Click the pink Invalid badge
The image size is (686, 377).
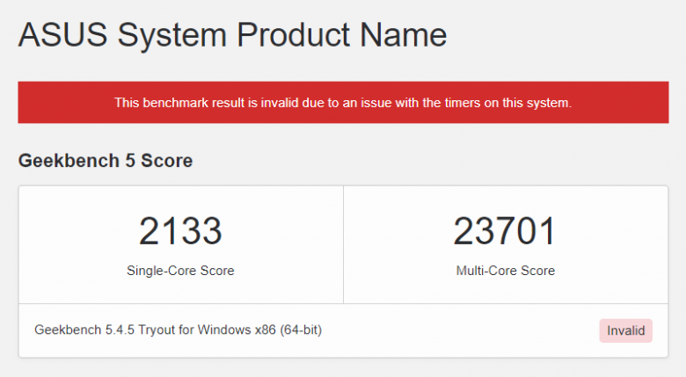point(625,330)
